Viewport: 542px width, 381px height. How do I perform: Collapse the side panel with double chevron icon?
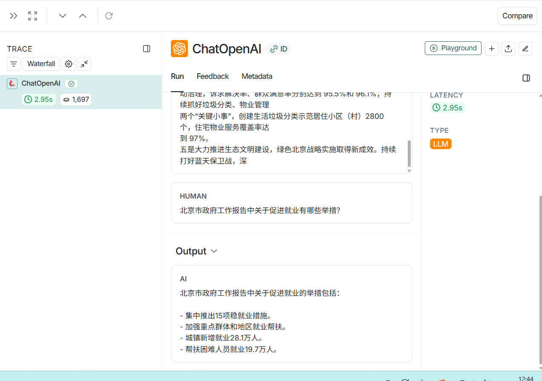coord(14,16)
